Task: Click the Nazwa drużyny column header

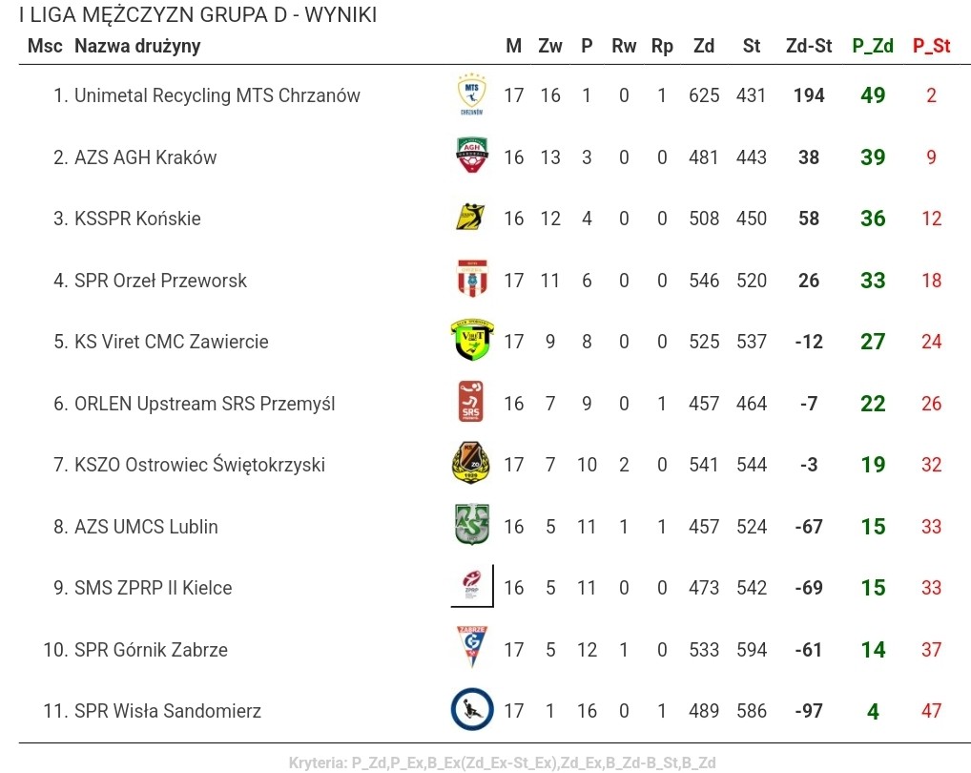Action: [x=137, y=46]
